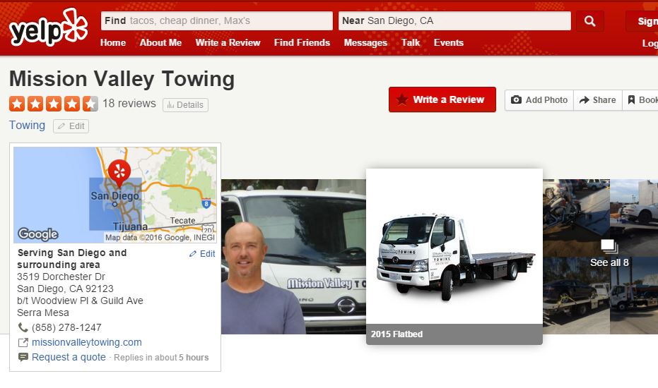Click the 18 reviews text
Viewport: 658px width, 388px height.
[129, 104]
